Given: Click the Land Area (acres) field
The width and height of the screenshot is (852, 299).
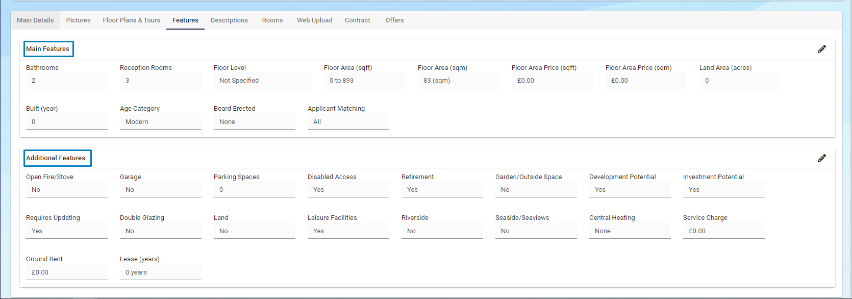Looking at the screenshot, I should (740, 81).
